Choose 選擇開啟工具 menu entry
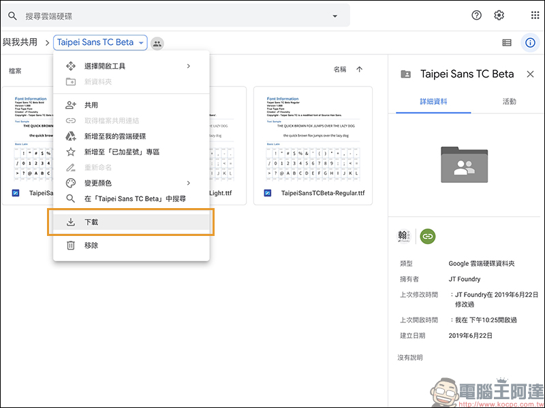The width and height of the screenshot is (545, 408). (x=131, y=66)
